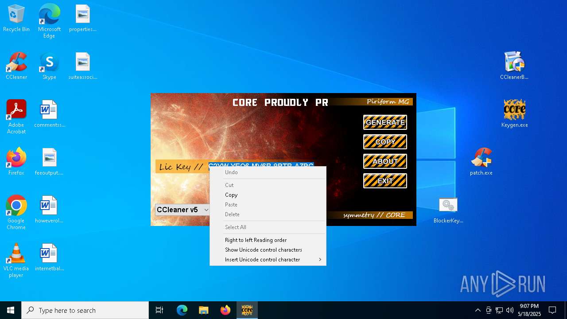Select the properties image file icon
The image size is (567, 319).
[x=82, y=19]
